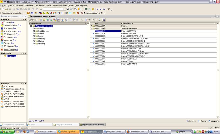Open the Переключить интерфейс dropdown
Image resolution: width=220 pixels, height=134 pixels.
click(x=12, y=13)
